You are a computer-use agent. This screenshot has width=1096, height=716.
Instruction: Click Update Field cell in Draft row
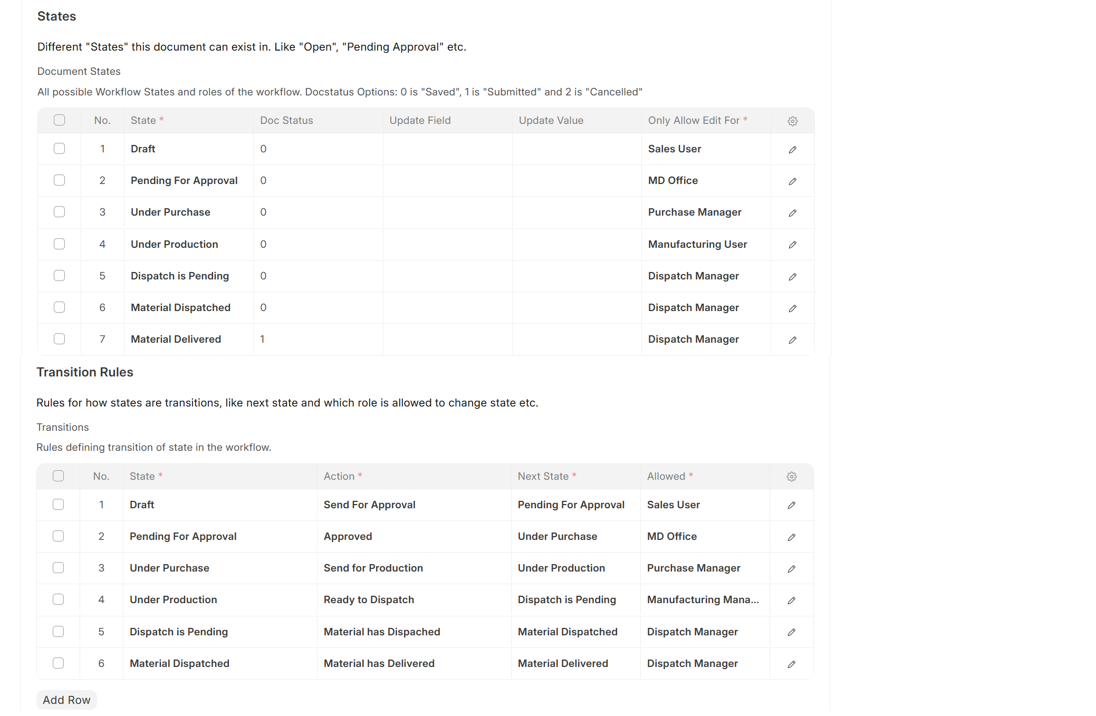click(447, 149)
